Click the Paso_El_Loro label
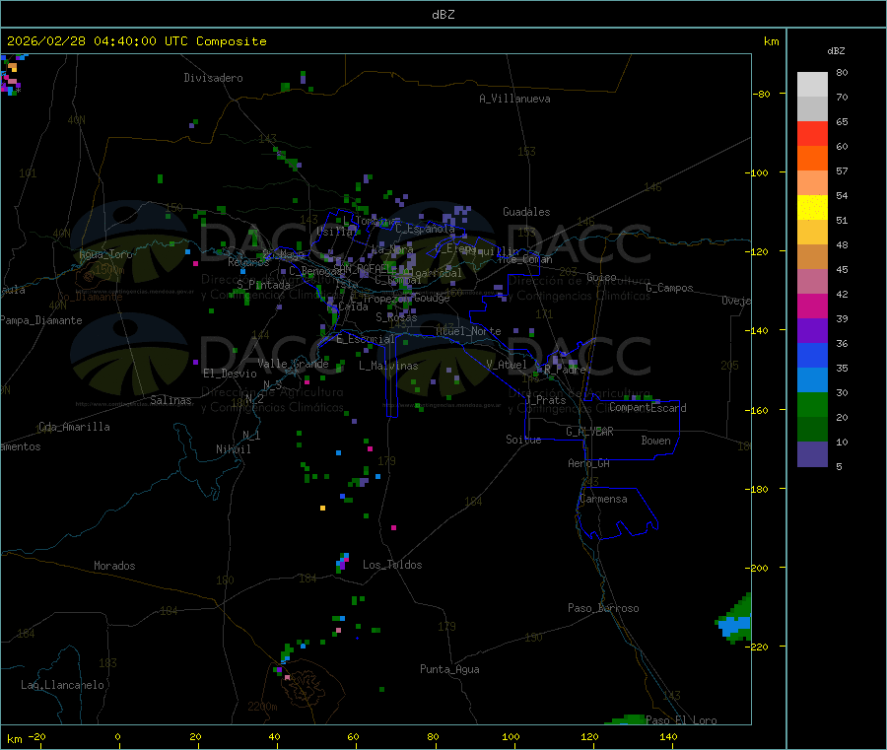Image resolution: width=887 pixels, height=750 pixels. 682,720
